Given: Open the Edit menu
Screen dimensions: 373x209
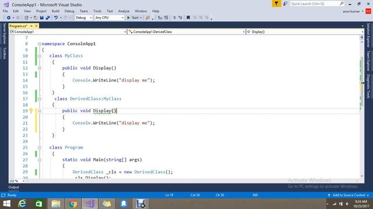Looking at the screenshot, I should coord(16,11).
